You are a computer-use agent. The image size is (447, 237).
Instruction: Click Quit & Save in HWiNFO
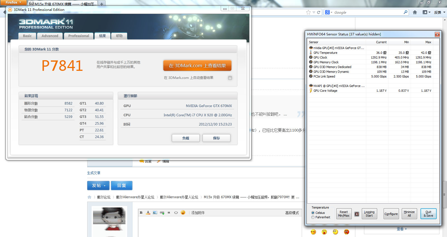429,214
